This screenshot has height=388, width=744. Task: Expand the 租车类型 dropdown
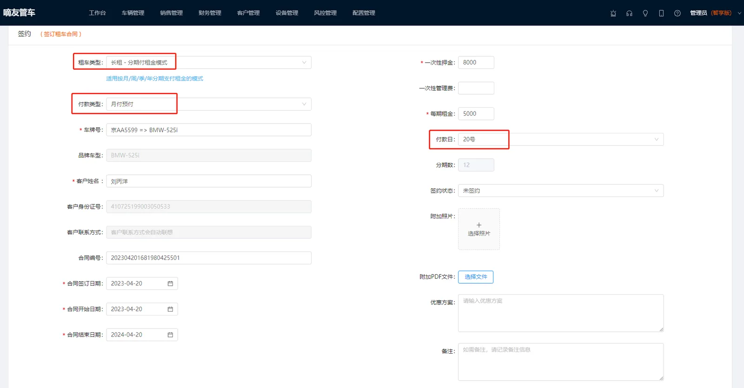pyautogui.click(x=209, y=62)
